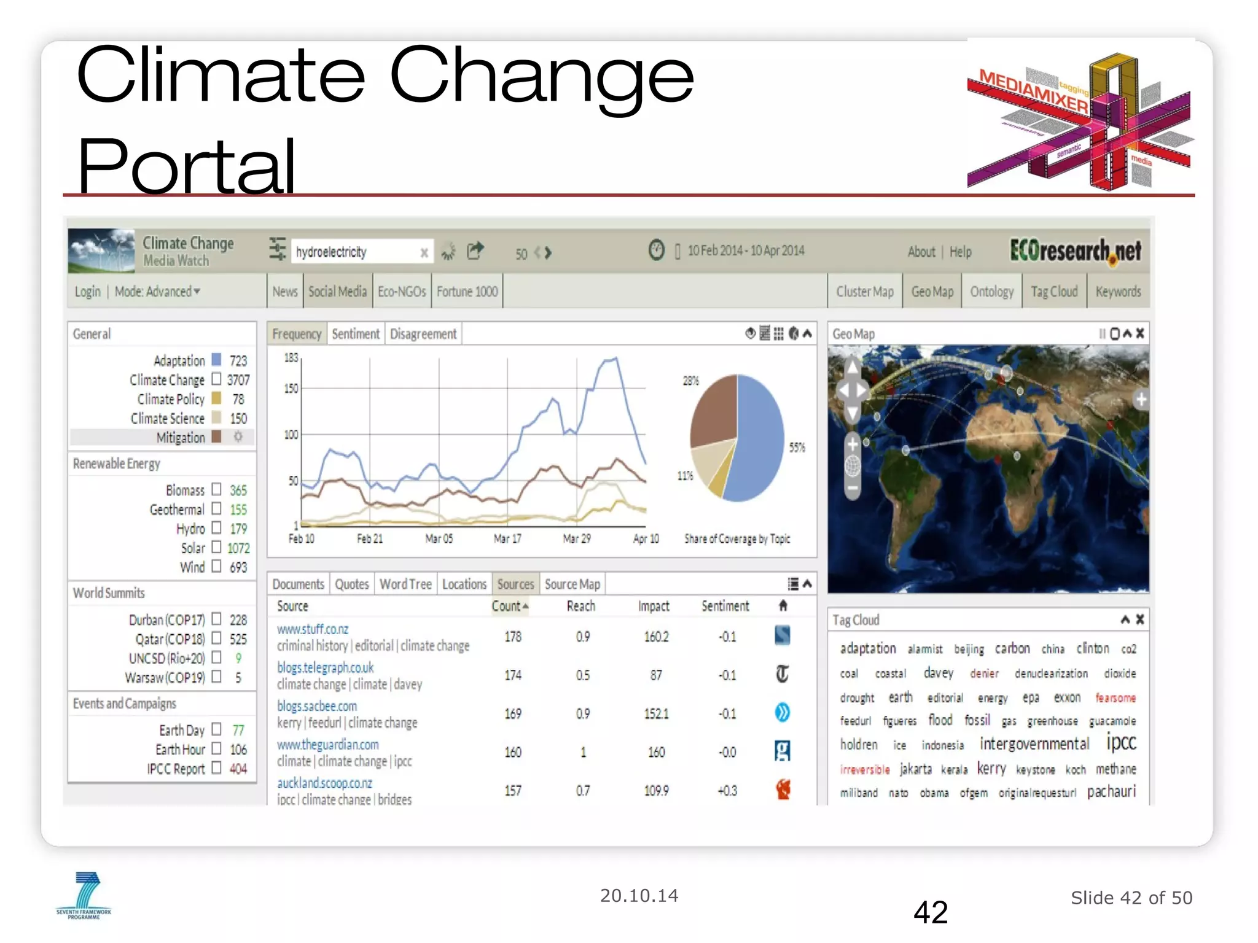1258x943 pixels.
Task: Open Mitigation topic settings gear
Action: [x=238, y=437]
